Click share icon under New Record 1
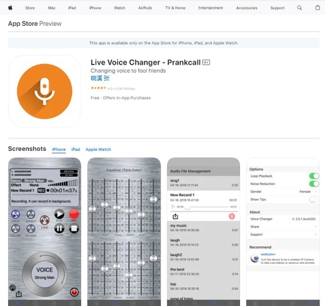This screenshot has width=325, height=306. click(x=175, y=216)
